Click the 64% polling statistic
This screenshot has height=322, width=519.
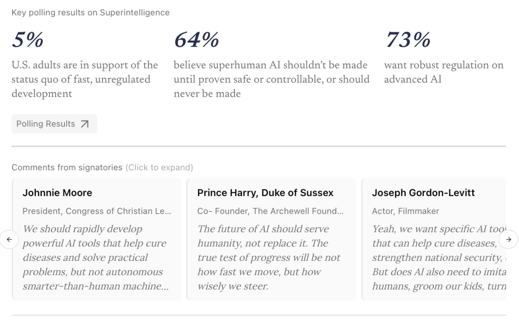tap(196, 40)
